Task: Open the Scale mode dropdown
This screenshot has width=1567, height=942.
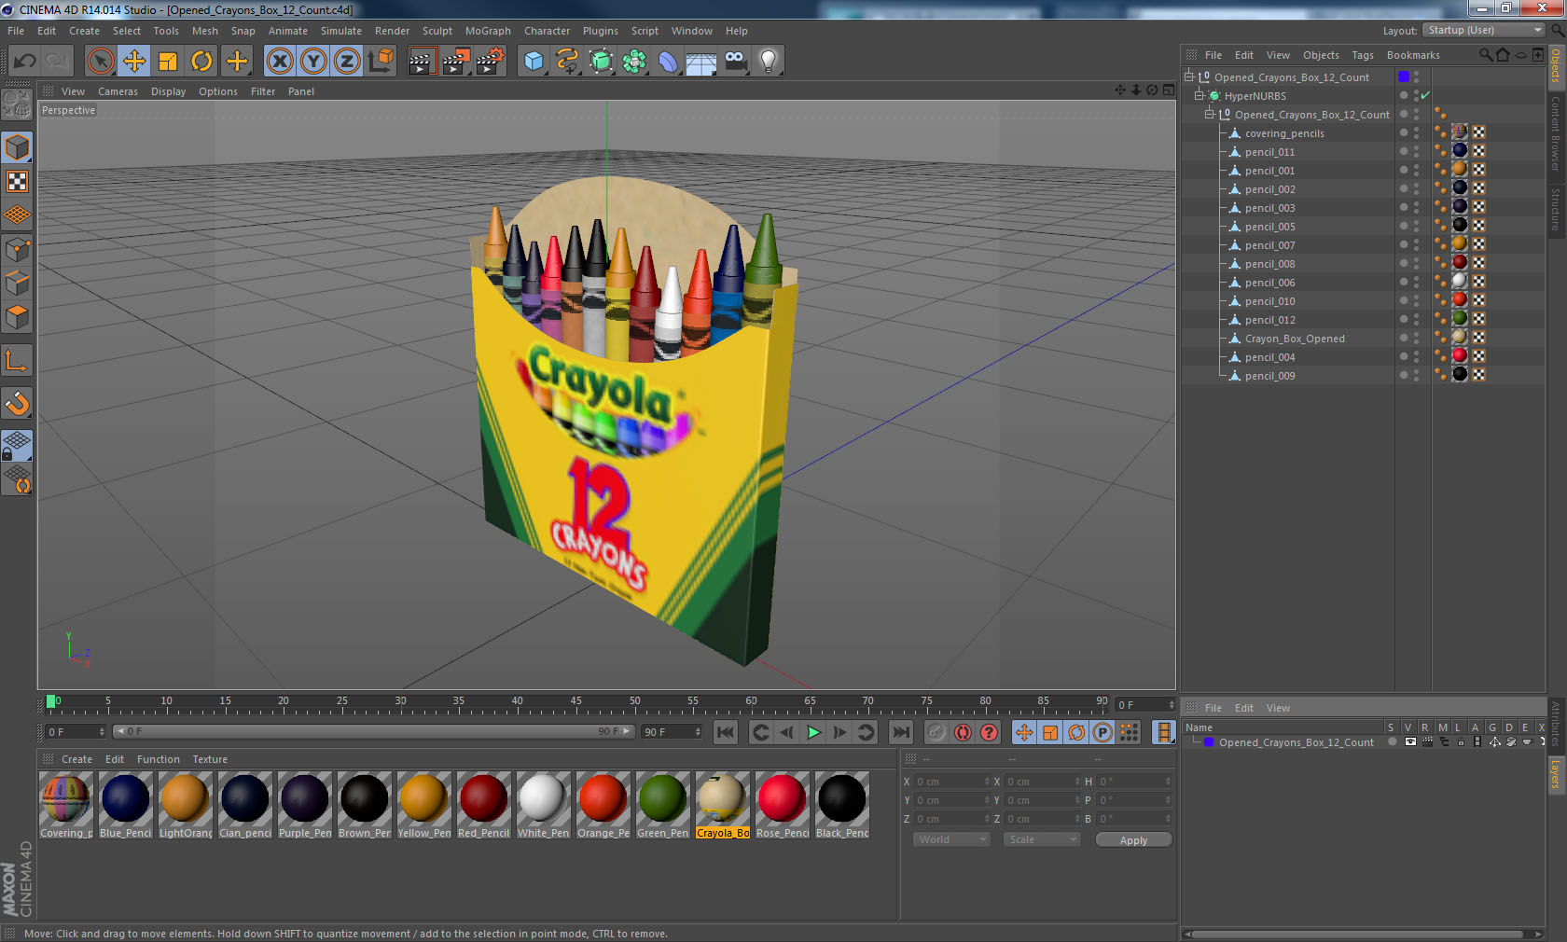Action: [1041, 839]
